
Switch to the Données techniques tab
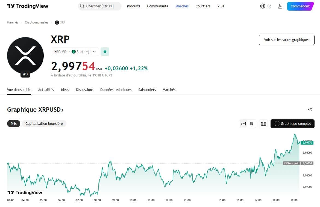click(116, 90)
